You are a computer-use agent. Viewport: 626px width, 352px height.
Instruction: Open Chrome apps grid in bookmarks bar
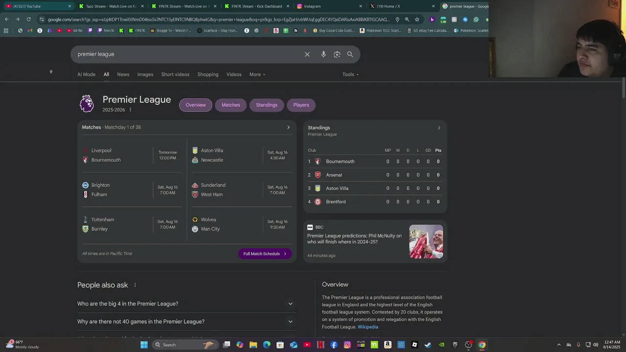coord(6,30)
